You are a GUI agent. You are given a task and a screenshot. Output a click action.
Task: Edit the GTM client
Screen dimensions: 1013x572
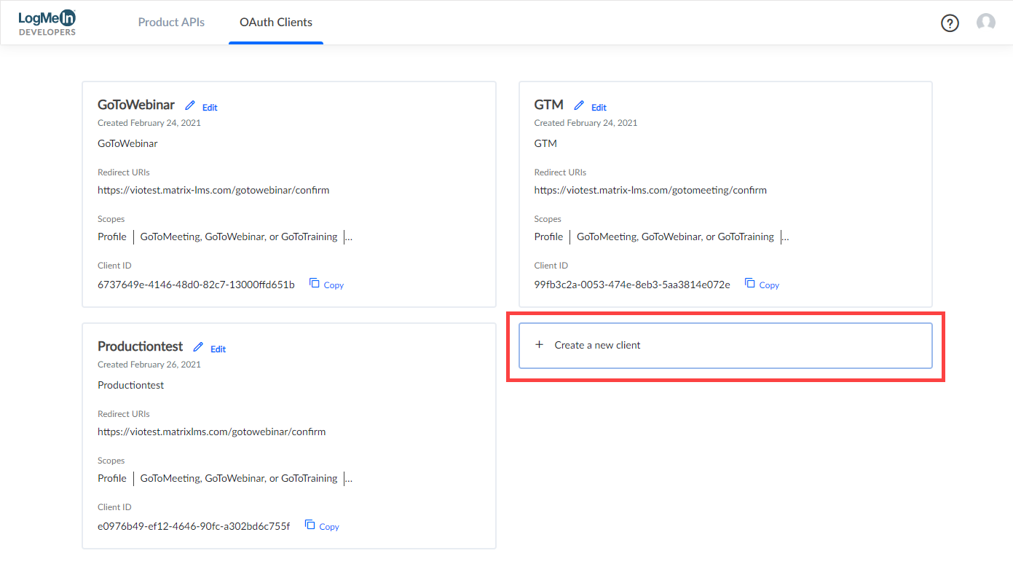pos(599,108)
